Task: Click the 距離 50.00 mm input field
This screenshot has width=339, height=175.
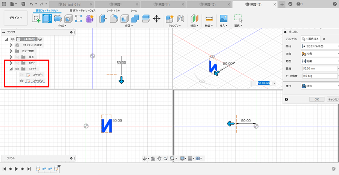Action: [320, 69]
